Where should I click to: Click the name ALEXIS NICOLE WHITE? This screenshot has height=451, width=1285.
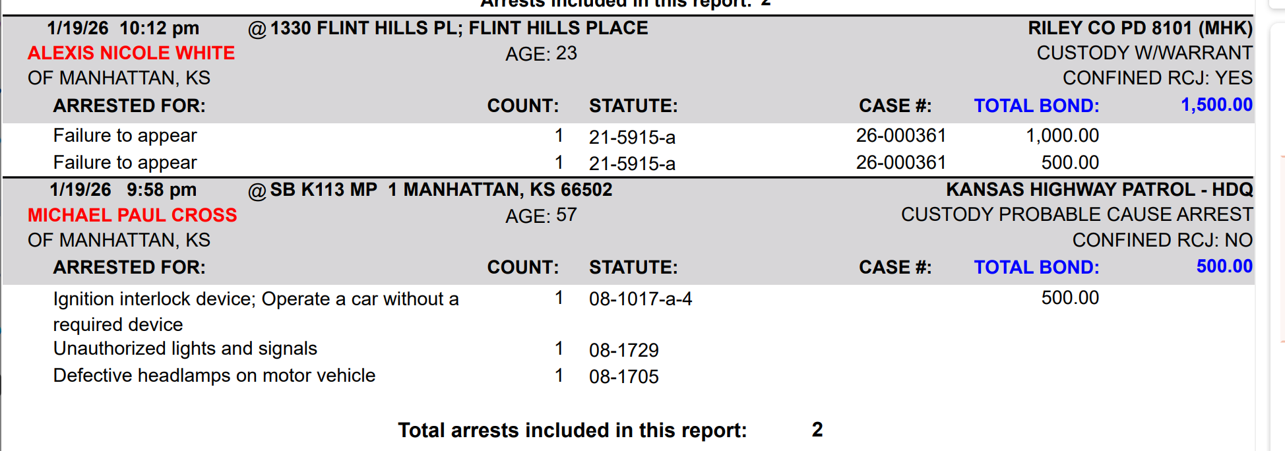131,53
